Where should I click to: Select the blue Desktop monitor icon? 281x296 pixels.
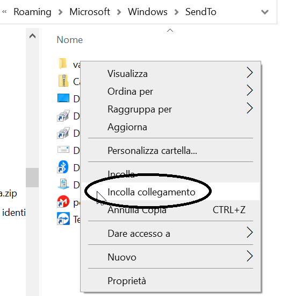pos(63,98)
